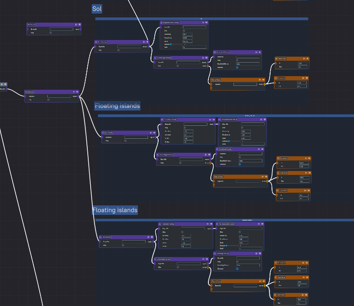
Task: Click the blue slider handle in the Sol group
Action: 171,44
